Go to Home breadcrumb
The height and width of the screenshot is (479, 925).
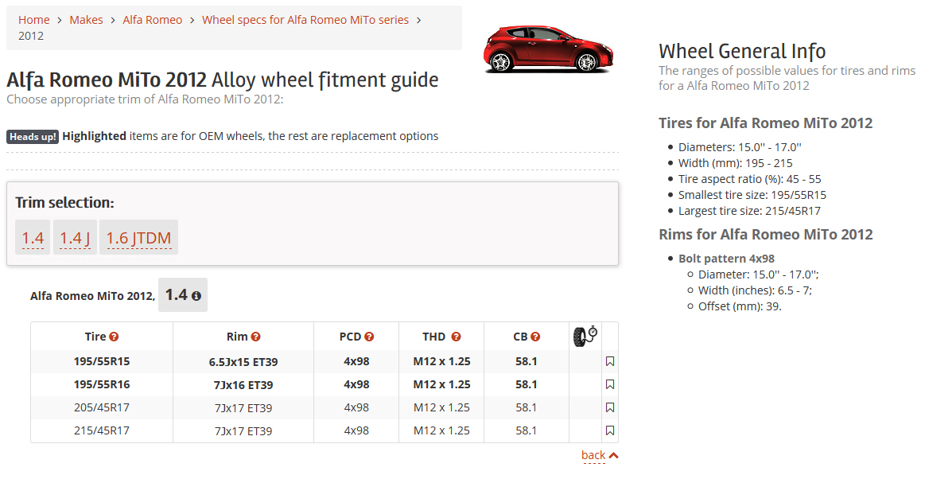[x=33, y=20]
